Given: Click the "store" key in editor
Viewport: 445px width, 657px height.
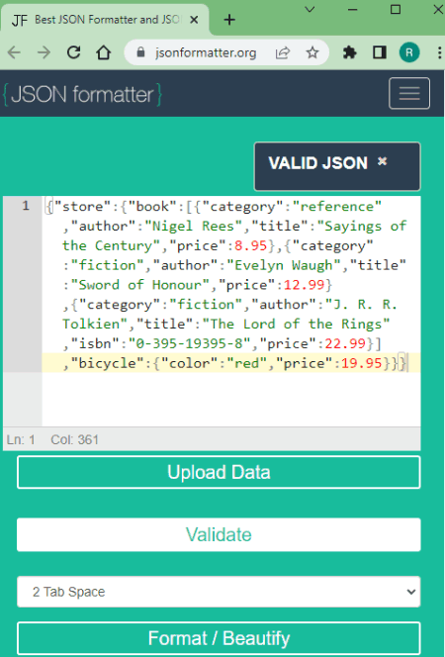Looking at the screenshot, I should [83, 207].
